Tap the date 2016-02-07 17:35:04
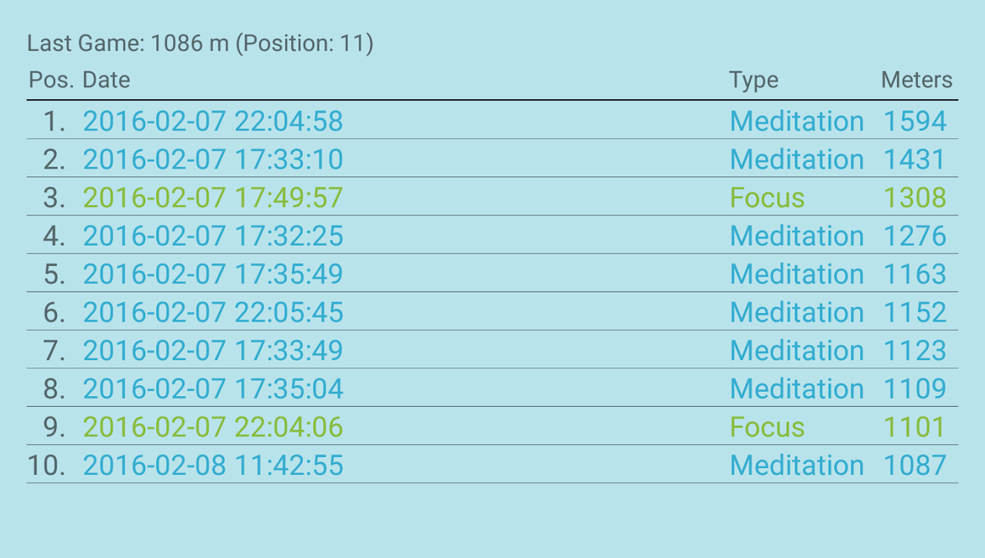This screenshot has height=558, width=985. click(x=213, y=389)
